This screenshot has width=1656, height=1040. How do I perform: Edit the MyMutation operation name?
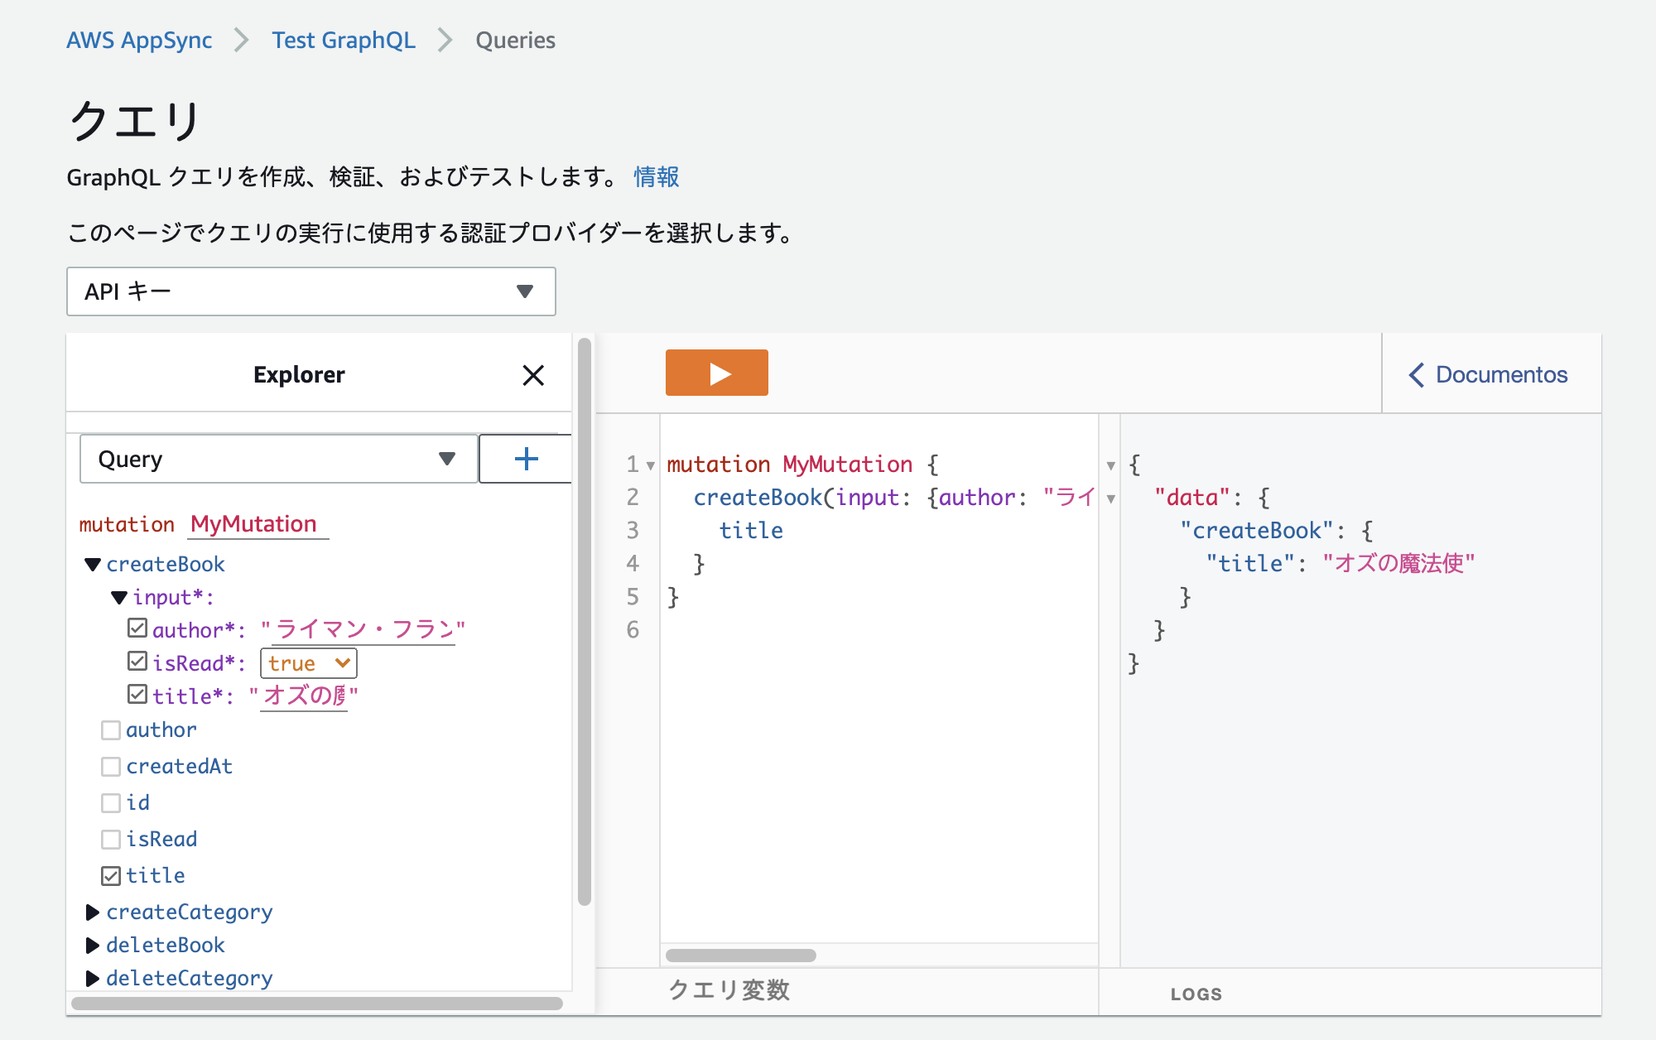pyautogui.click(x=258, y=524)
